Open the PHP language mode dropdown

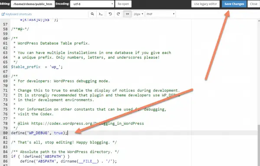point(160,14)
